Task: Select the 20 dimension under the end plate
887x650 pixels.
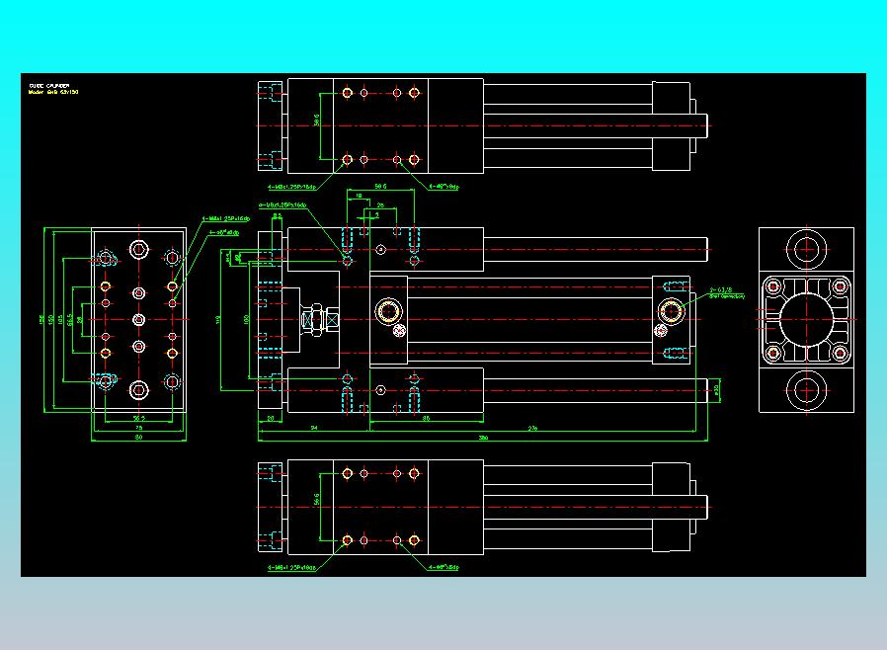Action: click(x=271, y=419)
